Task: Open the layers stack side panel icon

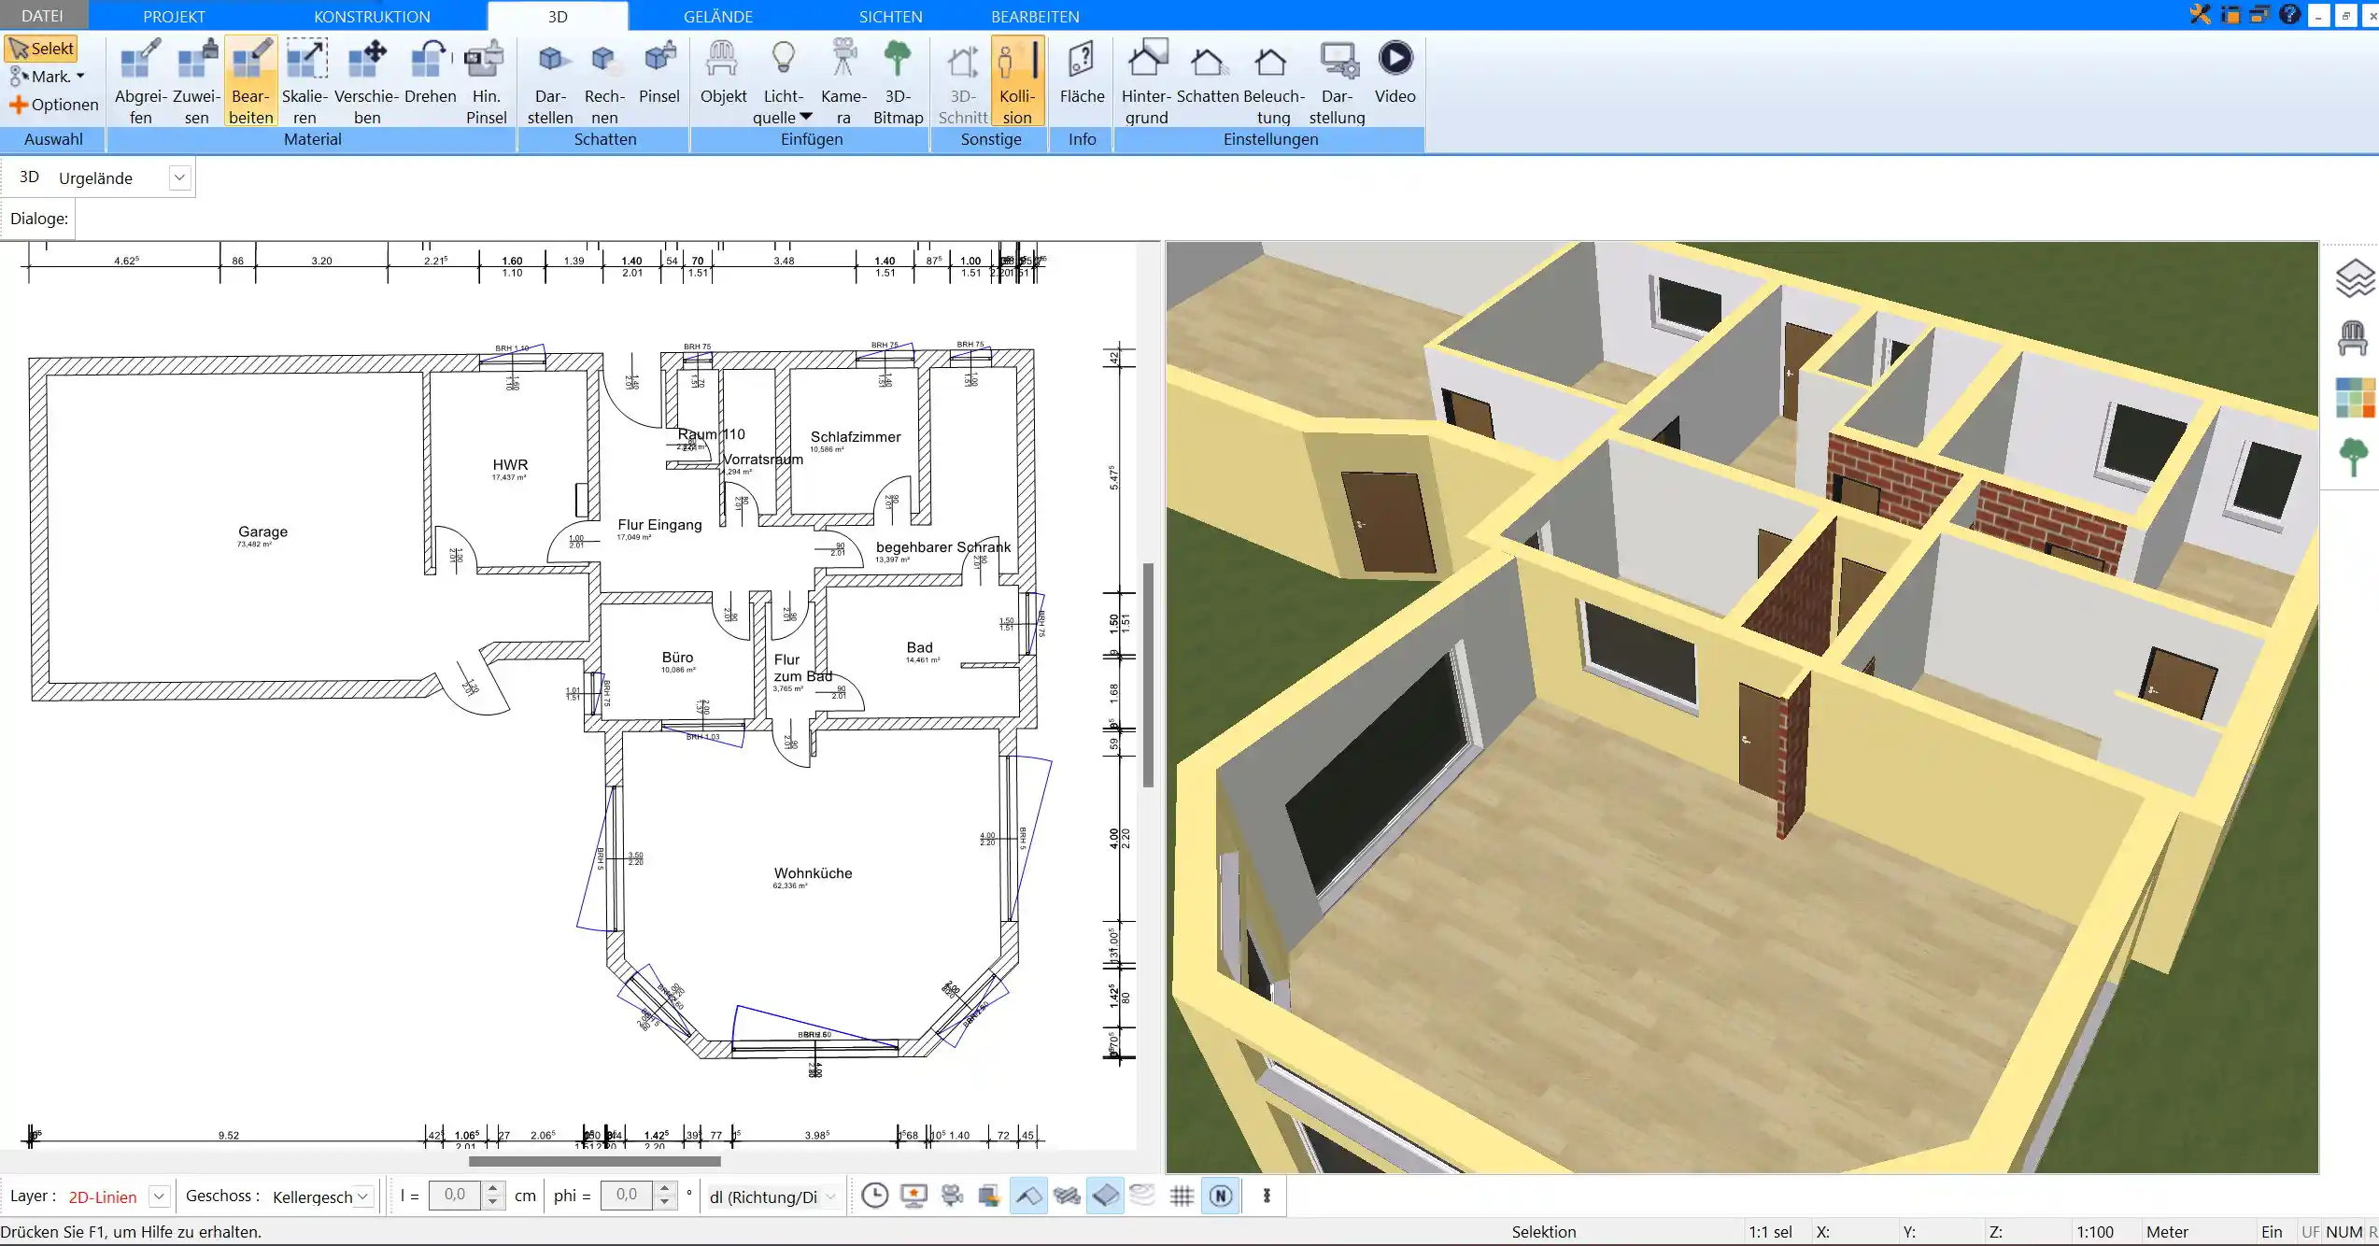Action: [2354, 278]
